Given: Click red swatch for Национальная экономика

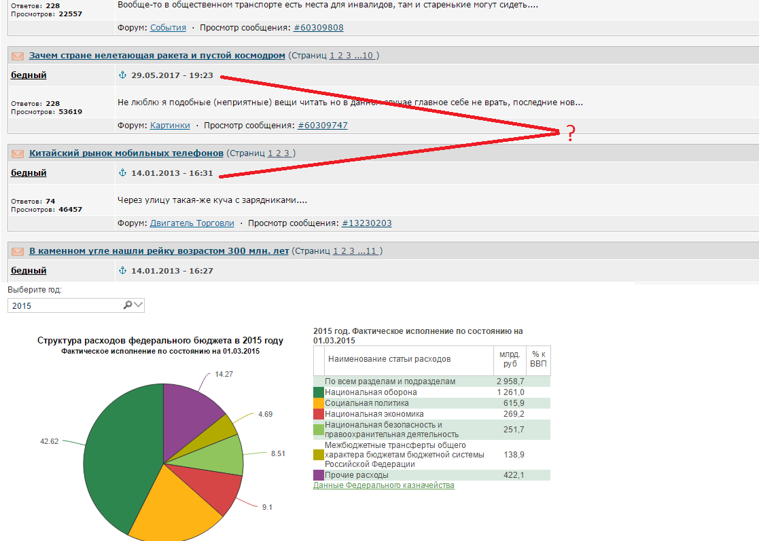Looking at the screenshot, I should [x=319, y=414].
